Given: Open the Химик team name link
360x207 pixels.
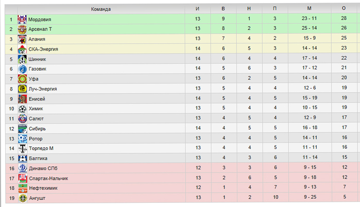Looking at the screenshot, I should point(36,109).
